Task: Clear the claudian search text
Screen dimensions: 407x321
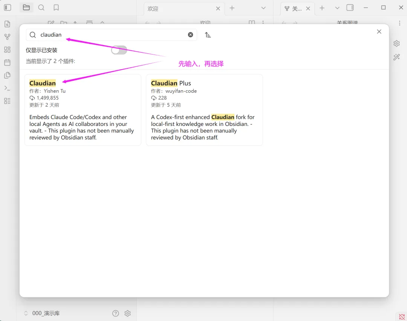Action: pyautogui.click(x=191, y=35)
